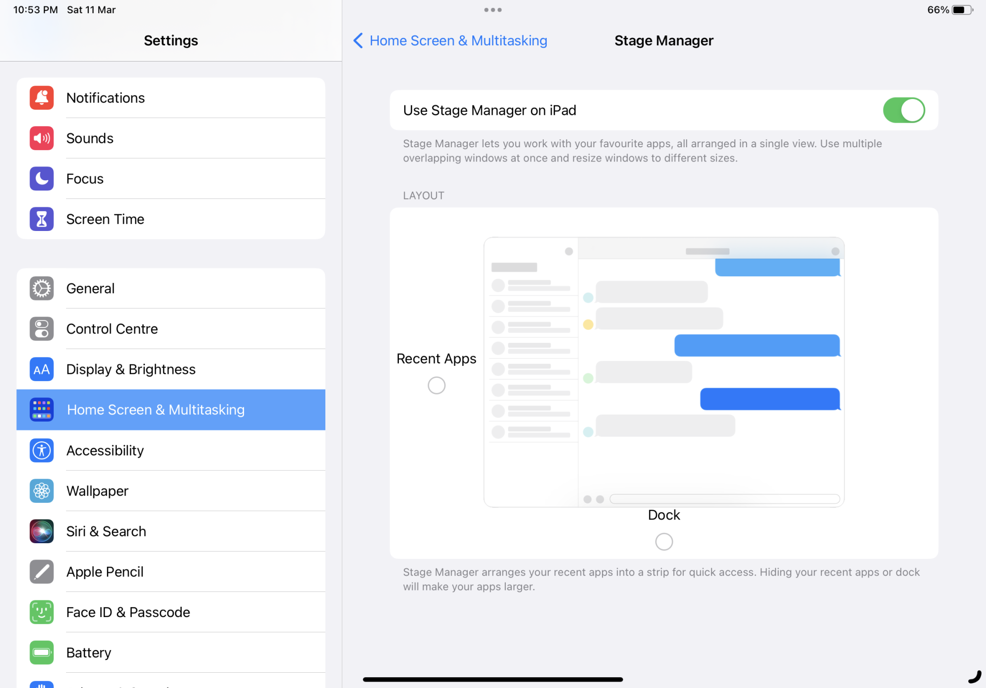Tap the Notifications bell icon
This screenshot has height=688, width=986.
point(41,98)
